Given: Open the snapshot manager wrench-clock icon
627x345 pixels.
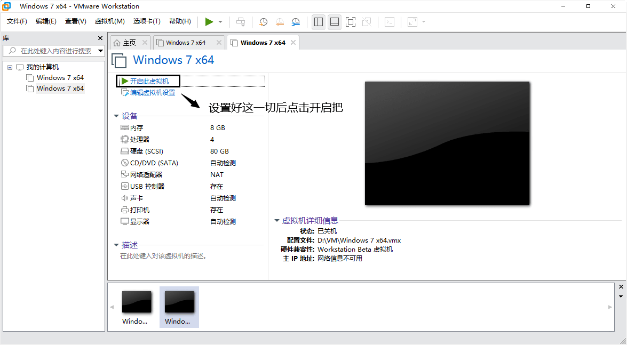Looking at the screenshot, I should pos(296,22).
